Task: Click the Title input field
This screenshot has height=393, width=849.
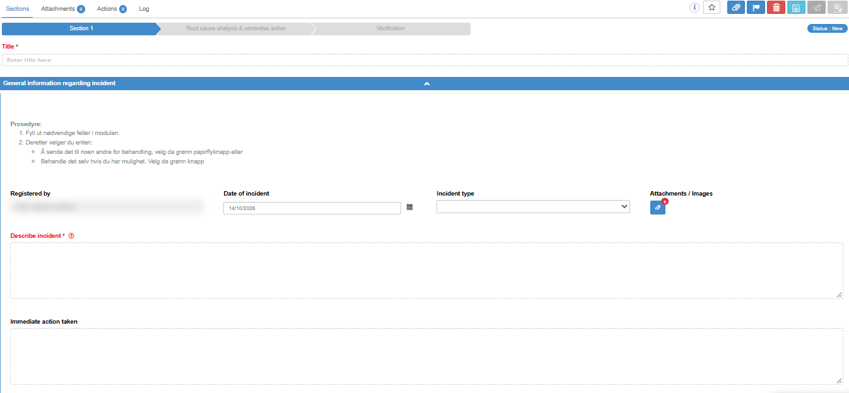Action: coord(425,60)
